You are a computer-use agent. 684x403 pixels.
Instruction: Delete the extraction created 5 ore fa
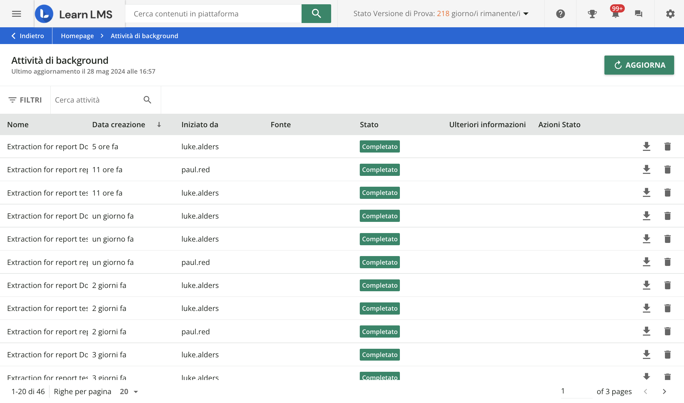pyautogui.click(x=668, y=147)
